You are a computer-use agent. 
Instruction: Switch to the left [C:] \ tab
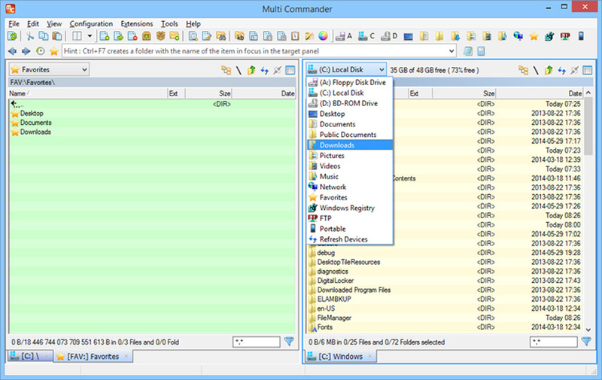pos(30,357)
